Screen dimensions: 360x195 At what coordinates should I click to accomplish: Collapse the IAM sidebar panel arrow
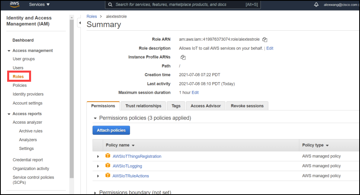[80, 23]
